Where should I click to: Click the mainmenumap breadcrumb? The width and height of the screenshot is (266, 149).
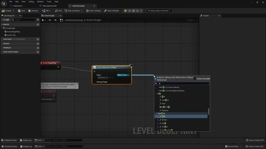click(74, 20)
